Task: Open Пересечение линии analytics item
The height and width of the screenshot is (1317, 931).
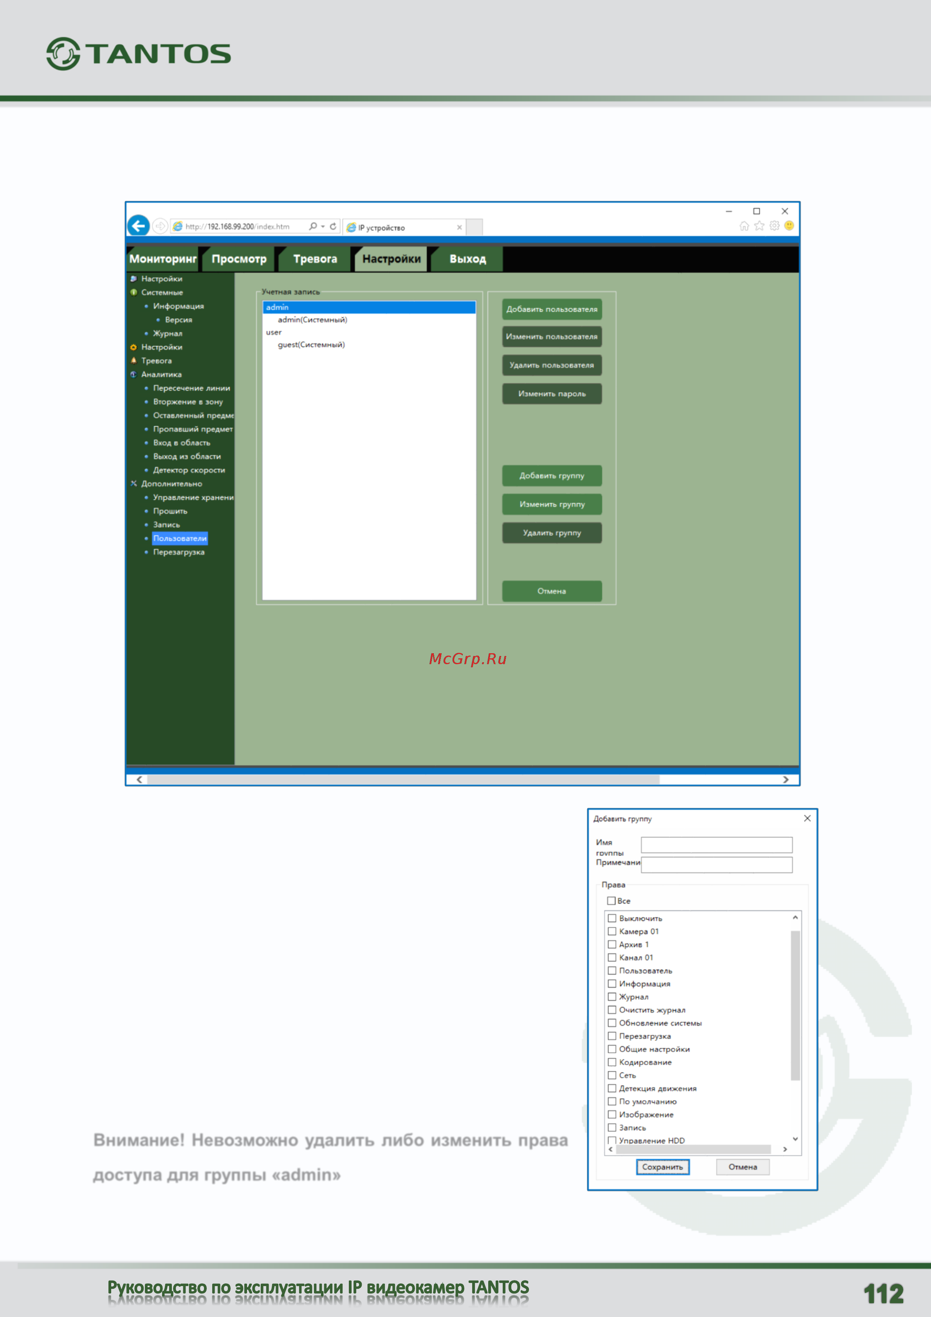Action: (x=191, y=388)
